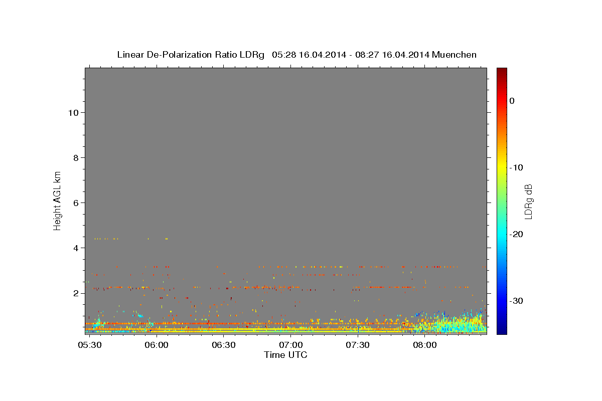Click the colorbar label '0'
This screenshot has width=602, height=401.
(512, 101)
